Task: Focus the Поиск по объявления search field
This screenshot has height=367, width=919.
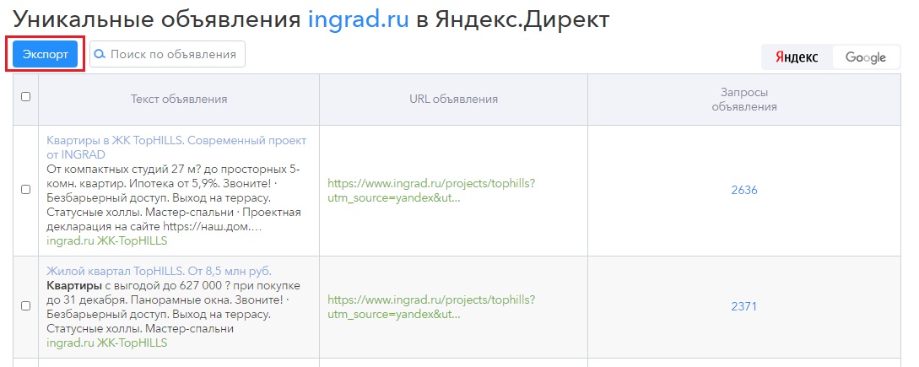Action: [x=167, y=54]
